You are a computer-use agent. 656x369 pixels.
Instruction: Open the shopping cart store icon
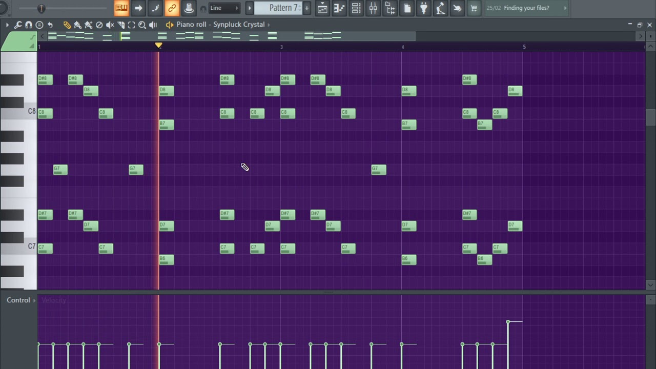click(x=474, y=8)
